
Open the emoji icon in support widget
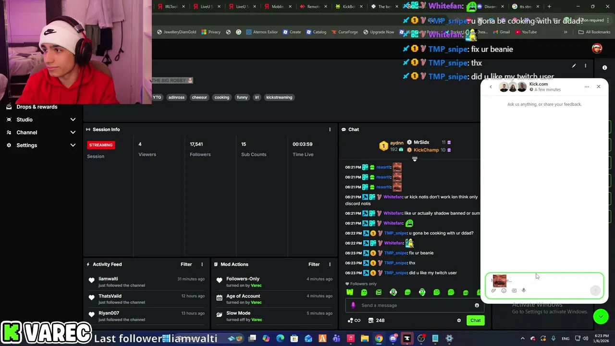pos(504,290)
